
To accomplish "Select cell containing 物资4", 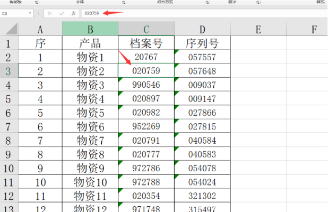I will tap(90, 98).
